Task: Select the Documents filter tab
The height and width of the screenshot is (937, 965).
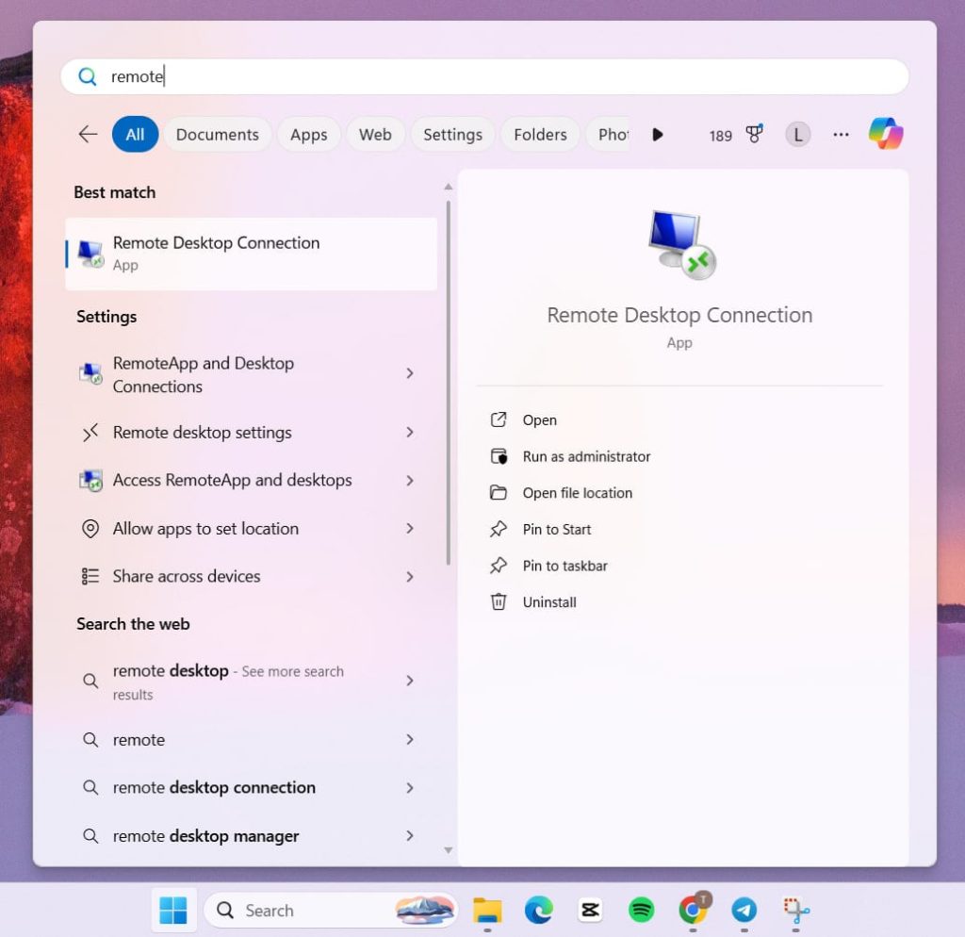Action: click(217, 134)
